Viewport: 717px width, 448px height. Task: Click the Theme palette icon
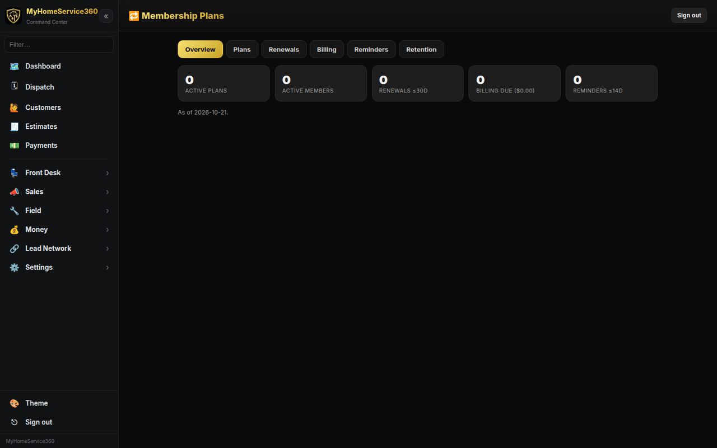tap(15, 404)
